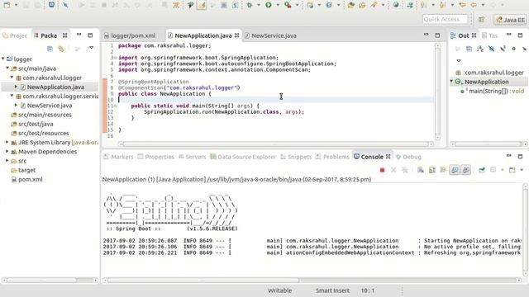Screen dimensions: 529x297
Task: Terminate the running application via red square
Action: [382, 170]
